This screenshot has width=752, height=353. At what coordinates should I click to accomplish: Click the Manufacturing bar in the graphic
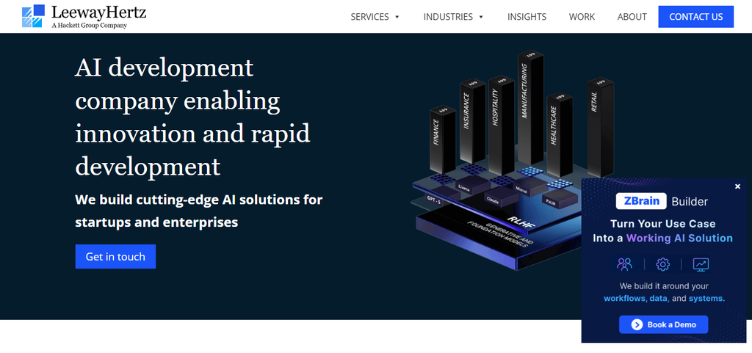pyautogui.click(x=530, y=109)
